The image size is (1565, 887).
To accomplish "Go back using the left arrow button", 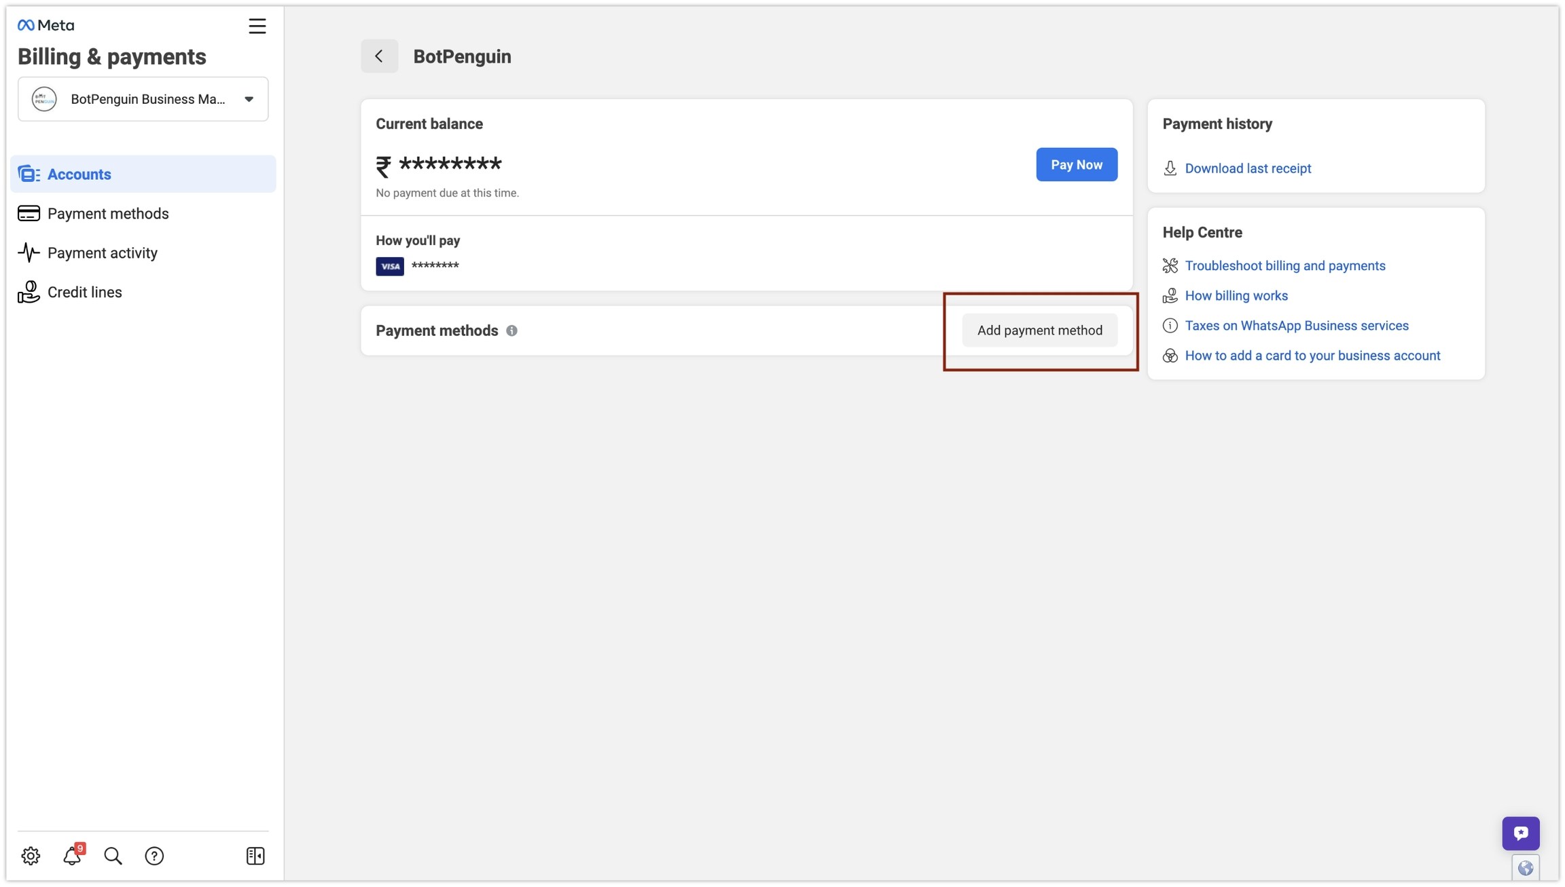I will (379, 56).
